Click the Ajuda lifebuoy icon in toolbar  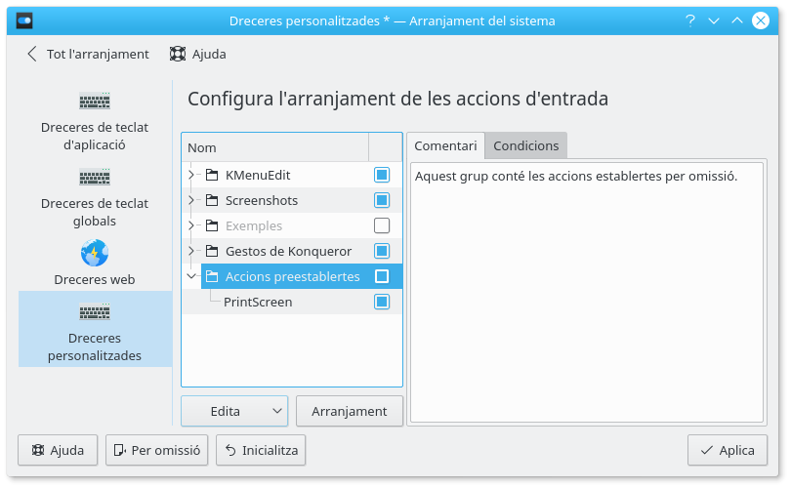(x=178, y=55)
